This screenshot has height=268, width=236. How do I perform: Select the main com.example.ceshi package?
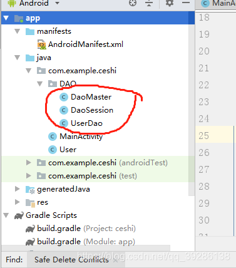coord(82,71)
